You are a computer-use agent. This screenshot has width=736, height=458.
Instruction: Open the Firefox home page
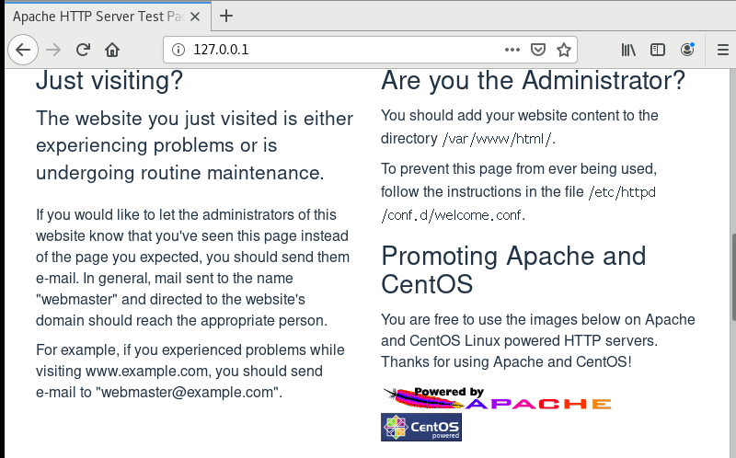(x=112, y=50)
